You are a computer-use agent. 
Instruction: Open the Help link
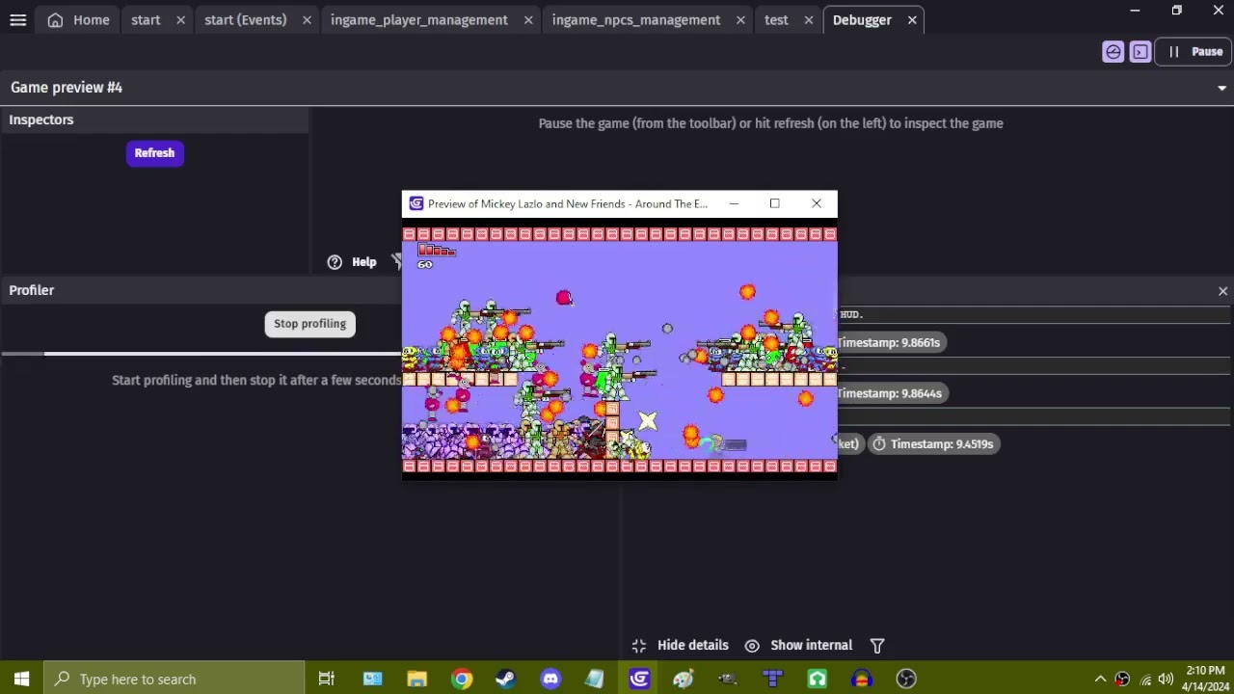tap(353, 262)
